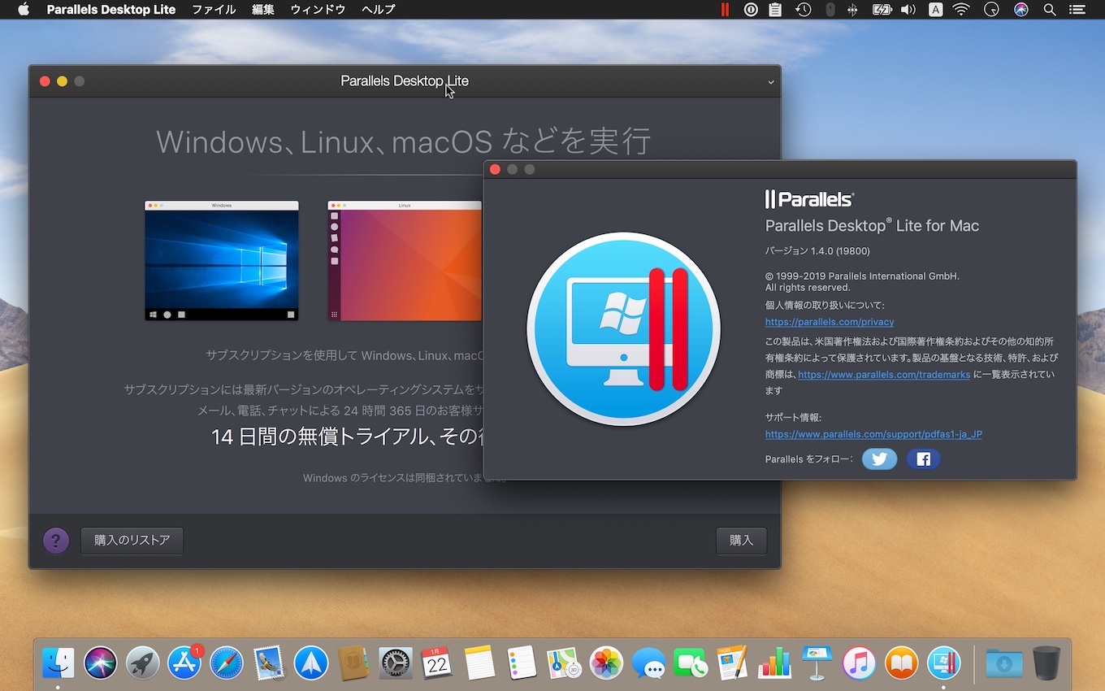The image size is (1105, 691).
Task: Open the ウィンドウ menu
Action: [x=318, y=10]
